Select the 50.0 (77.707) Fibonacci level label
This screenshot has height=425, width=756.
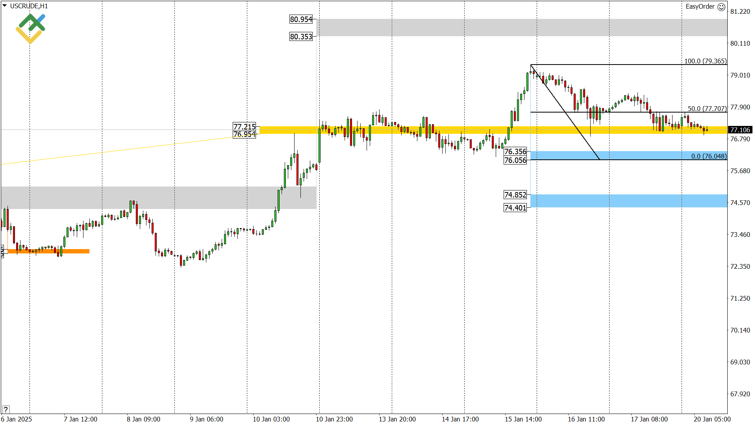coord(707,109)
